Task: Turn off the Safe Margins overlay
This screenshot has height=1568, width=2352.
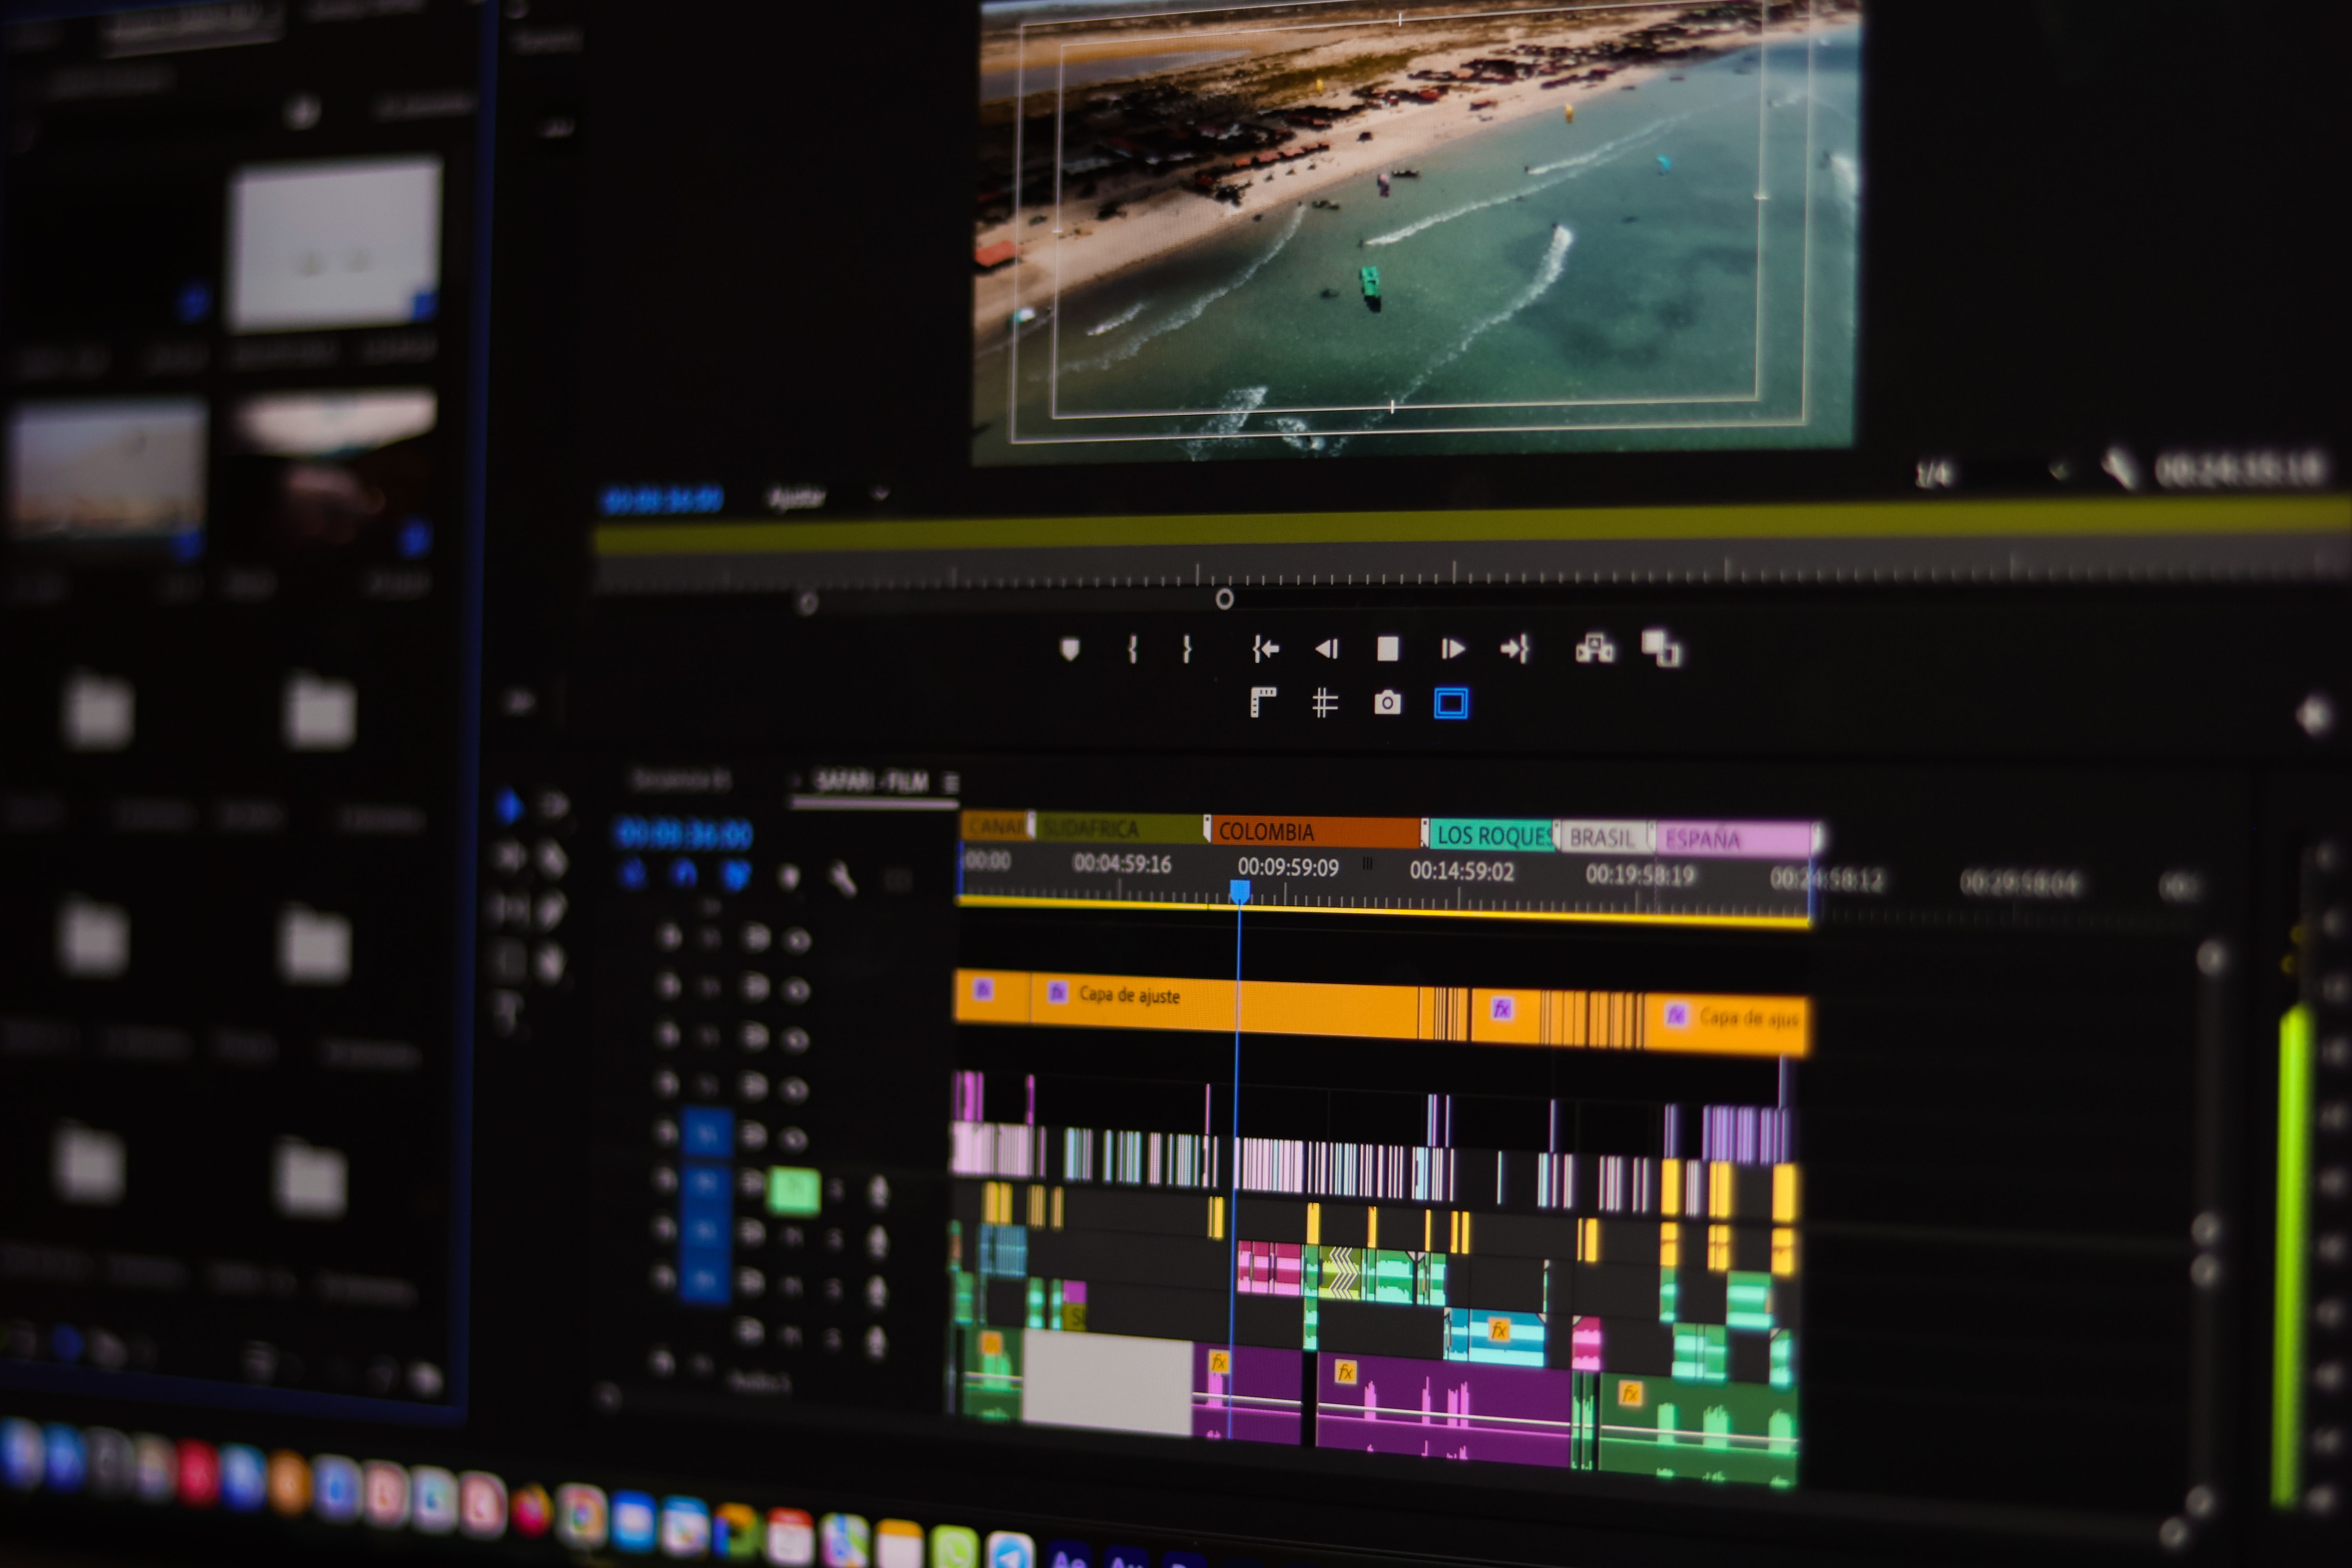Action: pos(1451,703)
